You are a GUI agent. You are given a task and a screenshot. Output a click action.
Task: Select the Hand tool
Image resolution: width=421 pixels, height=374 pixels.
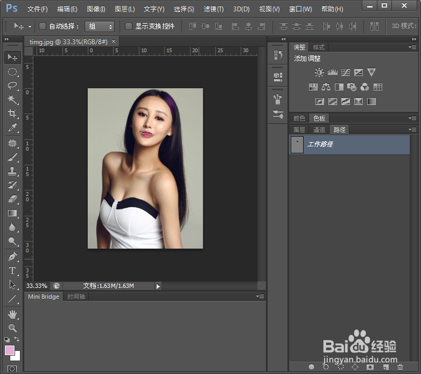tap(12, 314)
